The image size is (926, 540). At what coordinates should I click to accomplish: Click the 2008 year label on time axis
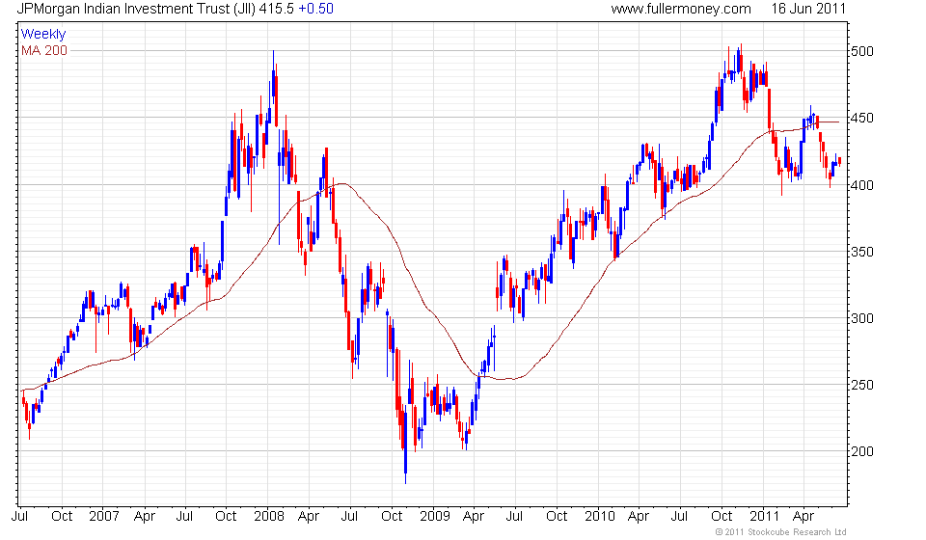tap(269, 517)
